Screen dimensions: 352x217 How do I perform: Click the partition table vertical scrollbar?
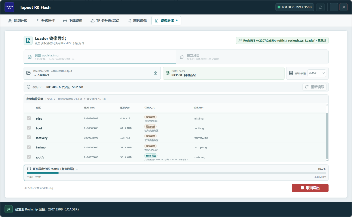[x=327, y=135]
